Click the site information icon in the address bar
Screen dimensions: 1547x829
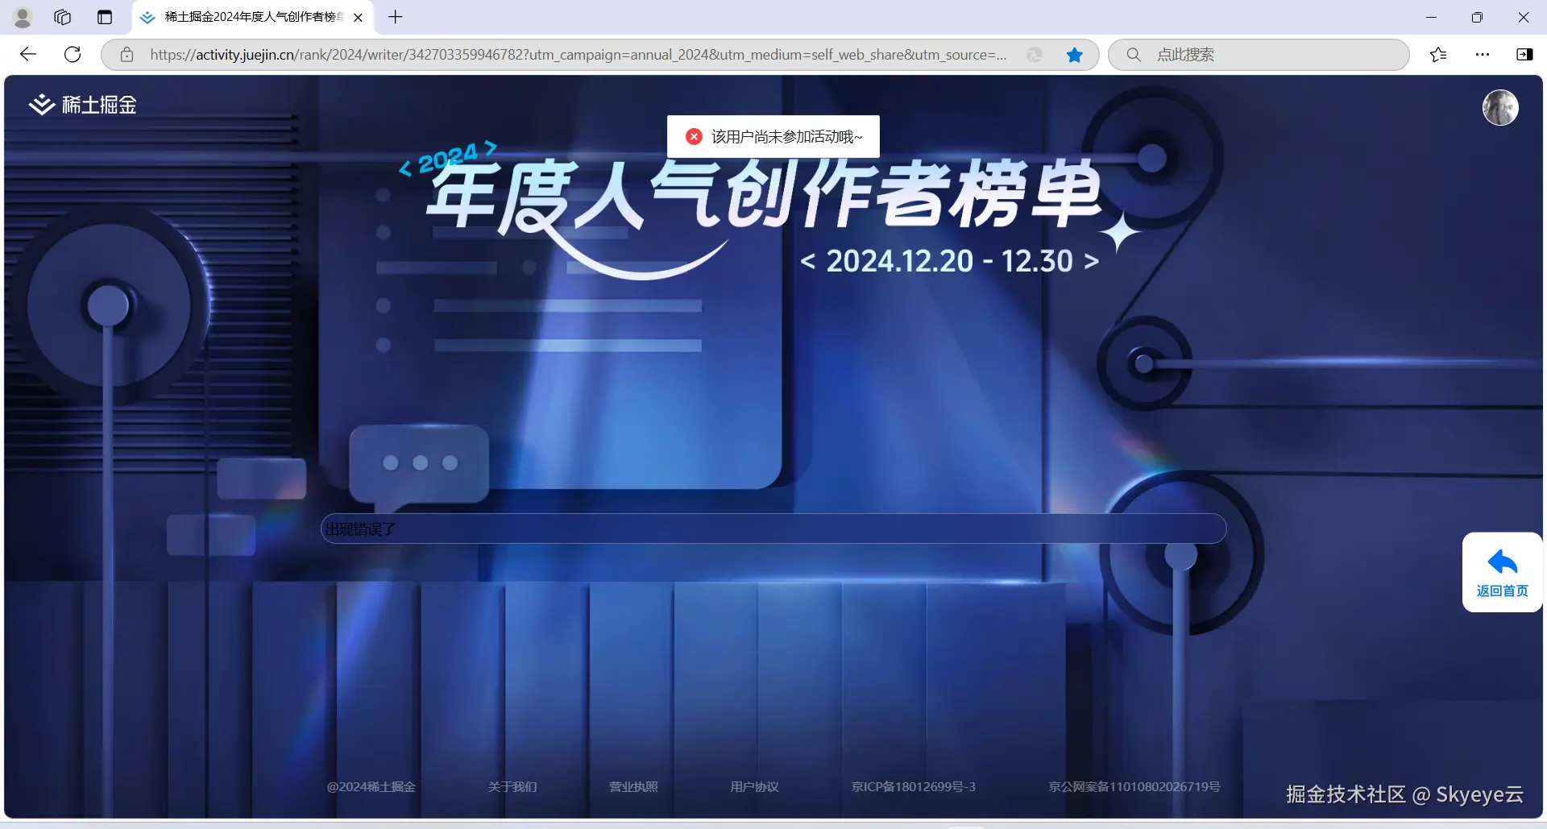[x=126, y=55]
